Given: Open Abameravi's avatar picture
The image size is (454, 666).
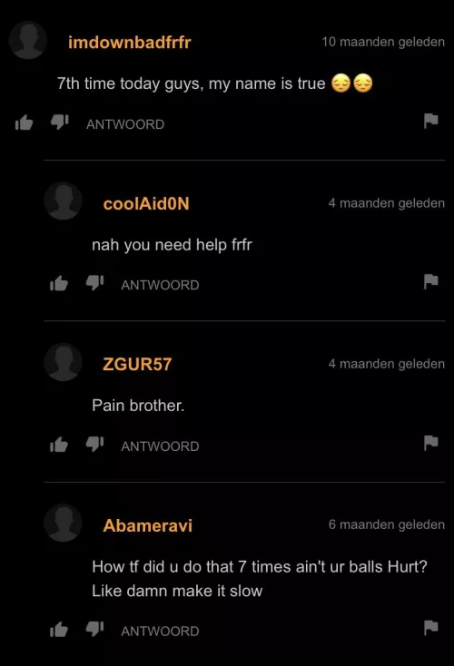Looking at the screenshot, I should [63, 523].
